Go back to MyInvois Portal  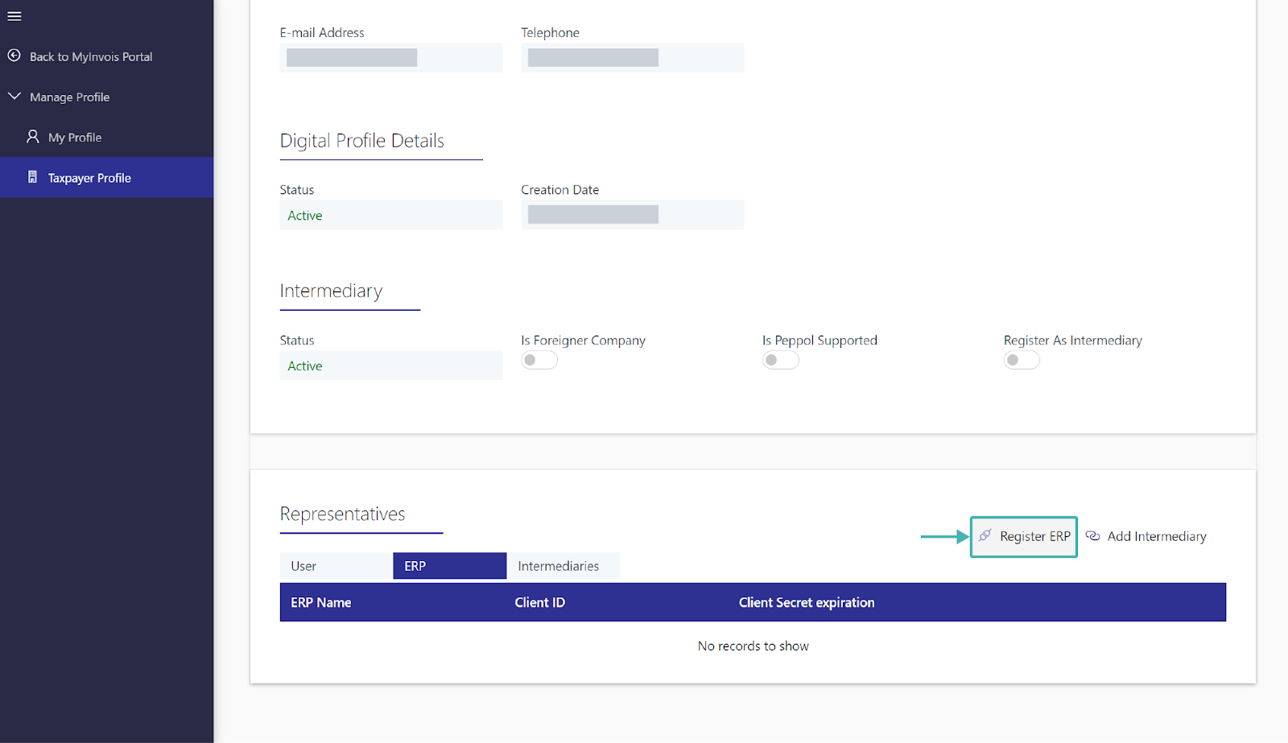click(x=91, y=56)
